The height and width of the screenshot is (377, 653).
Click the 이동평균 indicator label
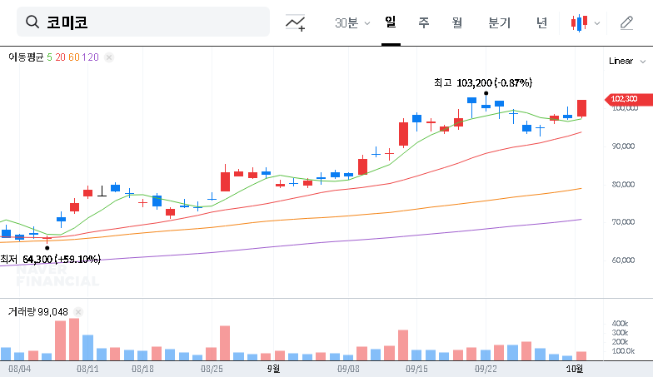(25, 57)
